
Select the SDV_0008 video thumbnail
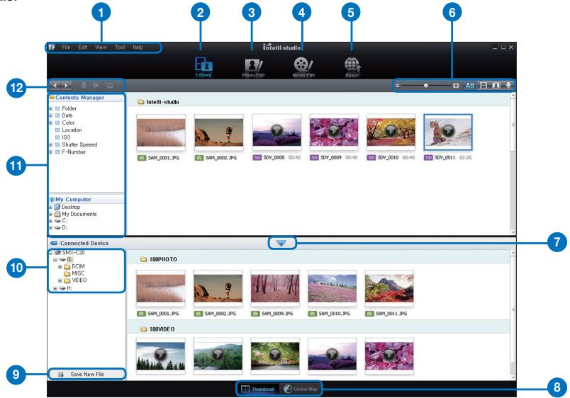tap(276, 132)
